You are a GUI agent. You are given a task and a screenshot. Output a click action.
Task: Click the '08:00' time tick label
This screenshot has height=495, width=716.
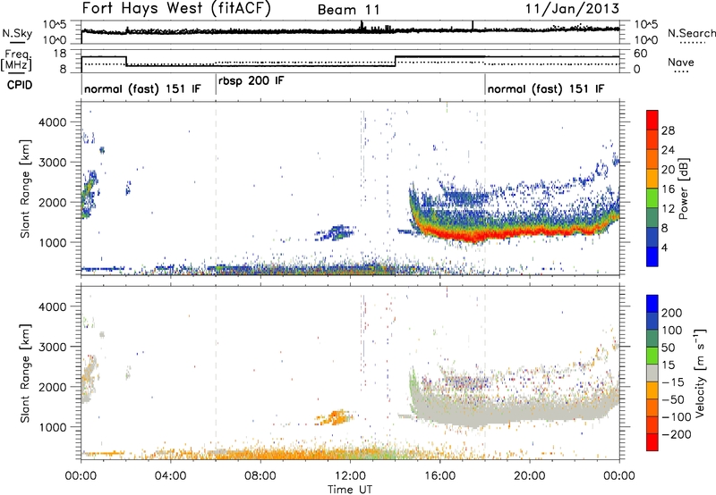point(260,476)
